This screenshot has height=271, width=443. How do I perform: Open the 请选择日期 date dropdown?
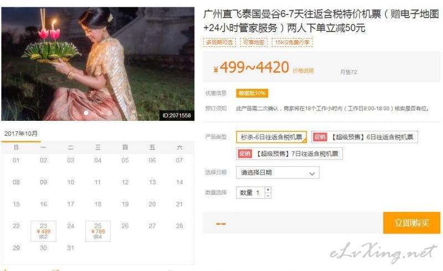(278, 172)
